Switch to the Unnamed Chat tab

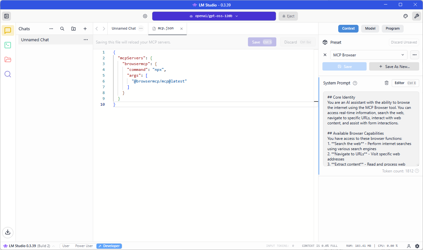click(x=124, y=28)
